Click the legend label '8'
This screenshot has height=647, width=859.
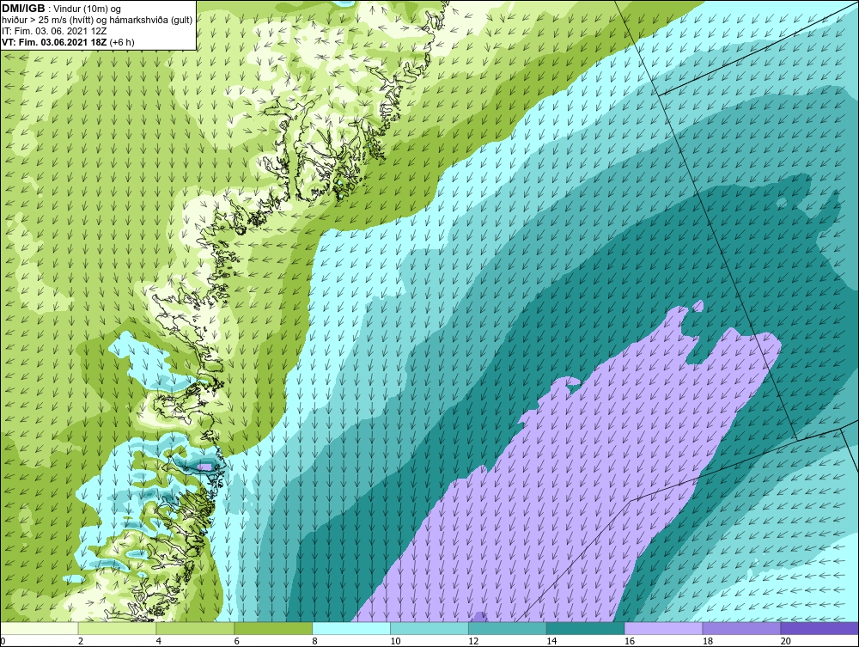click(x=314, y=641)
